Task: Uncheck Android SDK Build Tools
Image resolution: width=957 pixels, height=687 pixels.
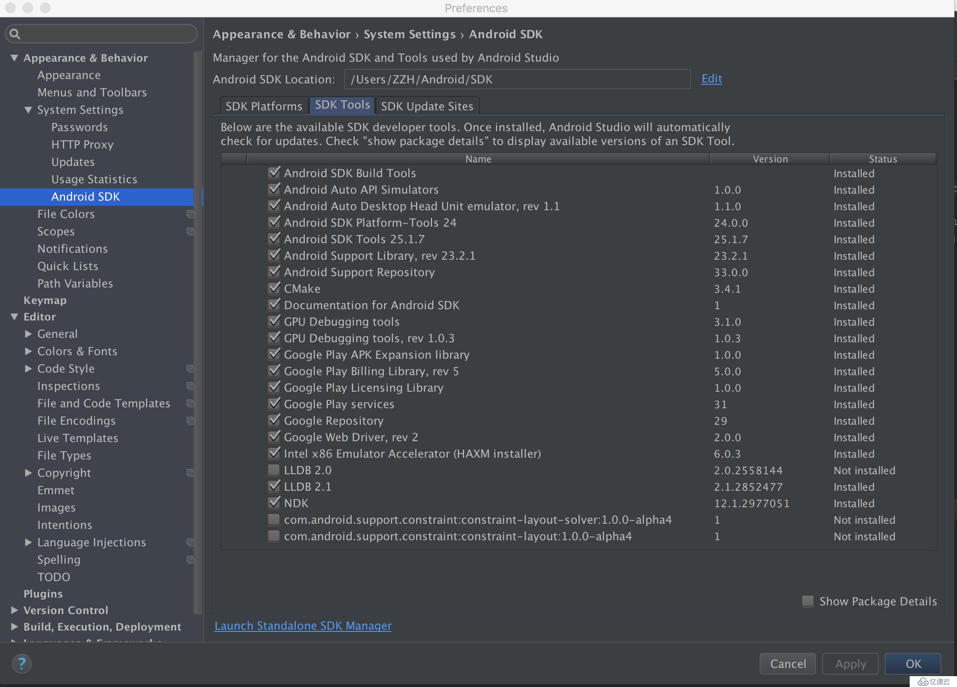Action: coord(274,173)
